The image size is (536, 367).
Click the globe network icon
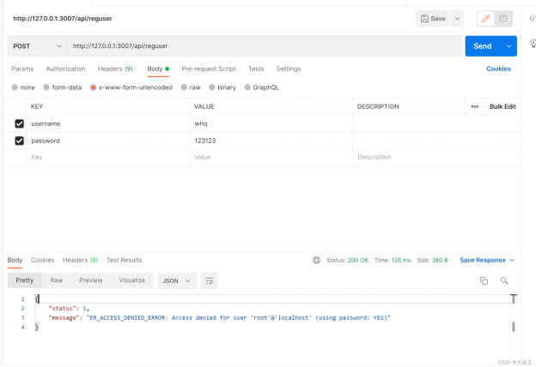317,260
